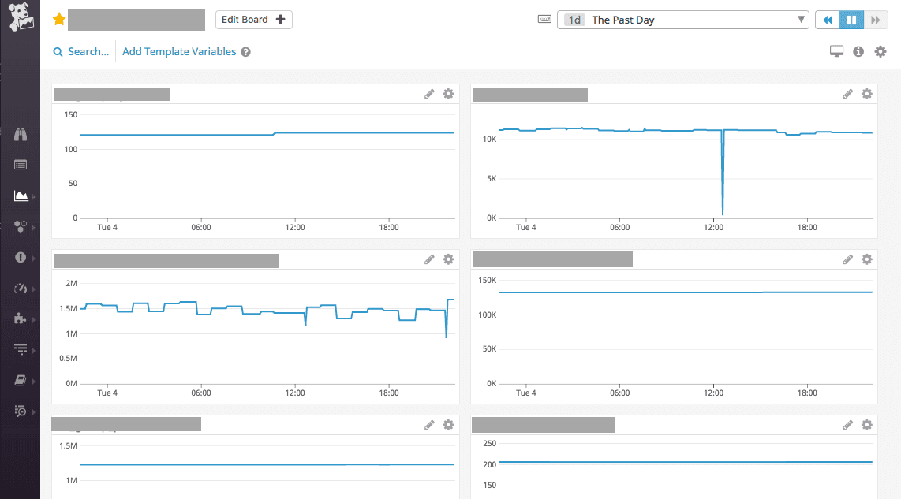Show board info with the info icon
This screenshot has height=499, width=901.
[x=858, y=51]
